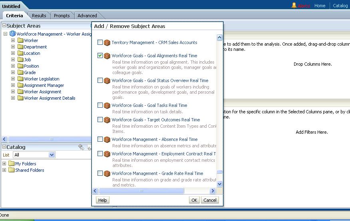Expand the Department folder node
The height and width of the screenshot is (221, 350).
[x=13, y=46]
